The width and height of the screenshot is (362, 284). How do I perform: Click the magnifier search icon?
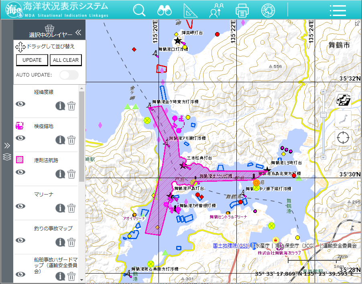coord(139,10)
